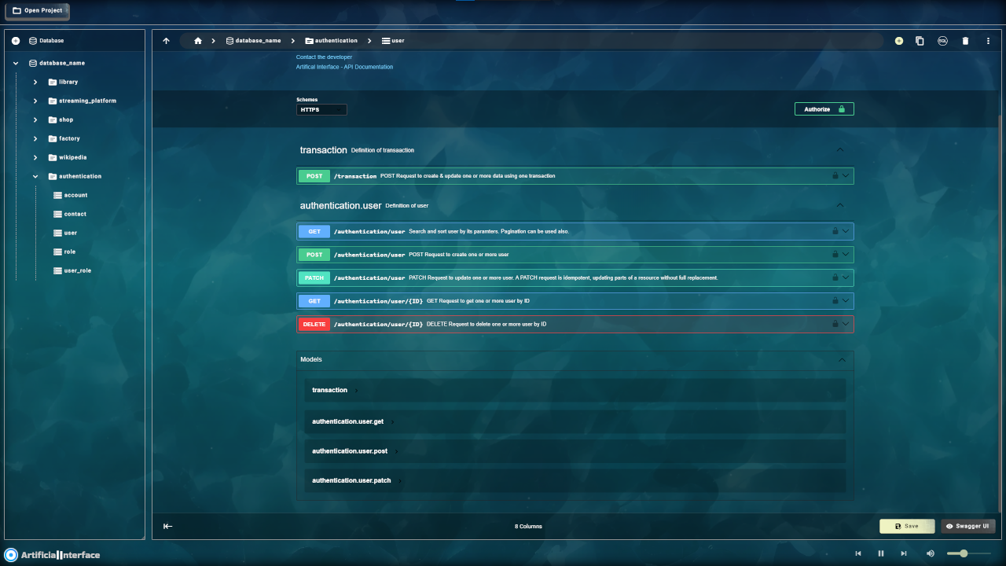This screenshot has height=566, width=1006.
Task: Click the vertical scrollbar of API panel
Action: pos(1000,314)
